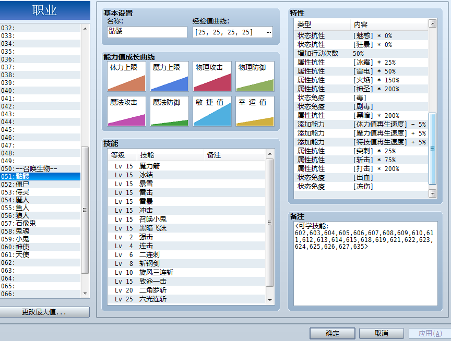Viewport: 451px width, 341px height.
Task: Select class 052:僵尸 in the list
Action: 40,185
